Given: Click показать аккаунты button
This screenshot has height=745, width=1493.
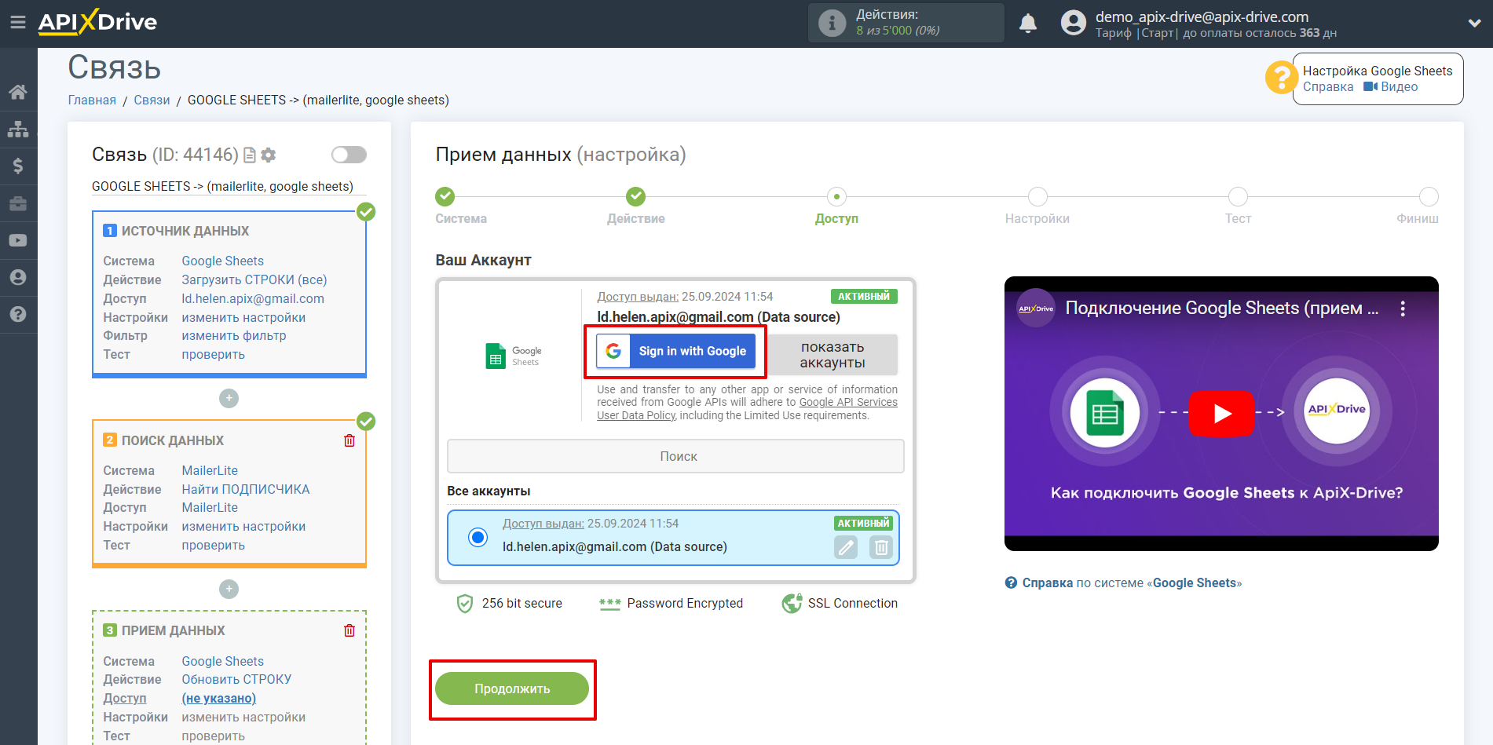Looking at the screenshot, I should pyautogui.click(x=832, y=355).
